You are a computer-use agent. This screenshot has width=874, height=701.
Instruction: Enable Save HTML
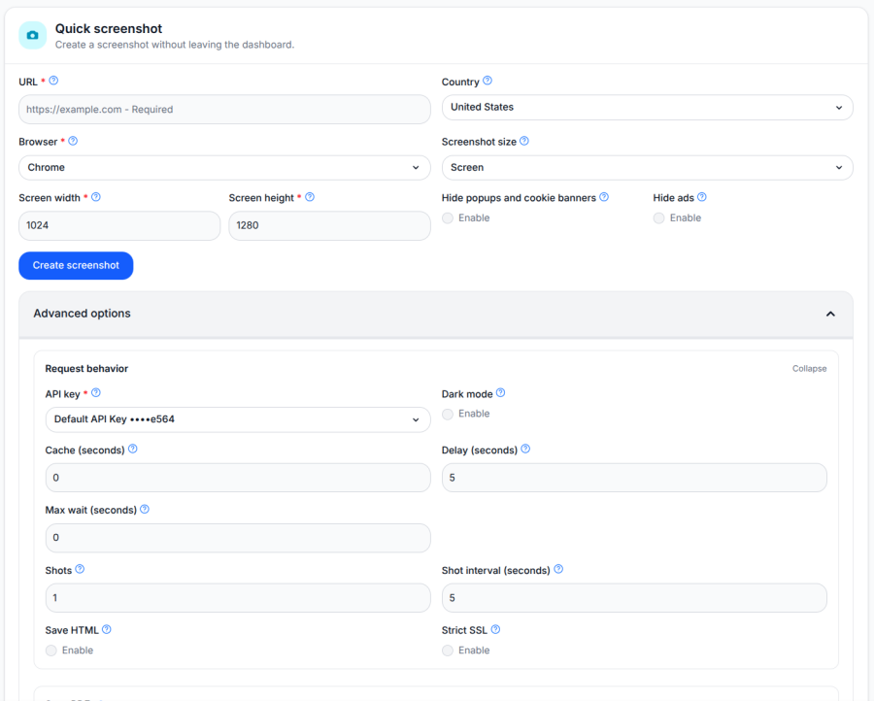point(50,650)
